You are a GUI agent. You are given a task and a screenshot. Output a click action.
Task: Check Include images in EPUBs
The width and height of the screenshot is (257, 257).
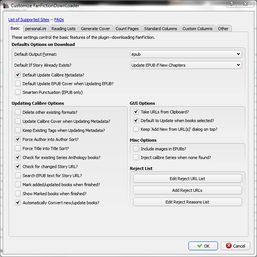(136, 149)
